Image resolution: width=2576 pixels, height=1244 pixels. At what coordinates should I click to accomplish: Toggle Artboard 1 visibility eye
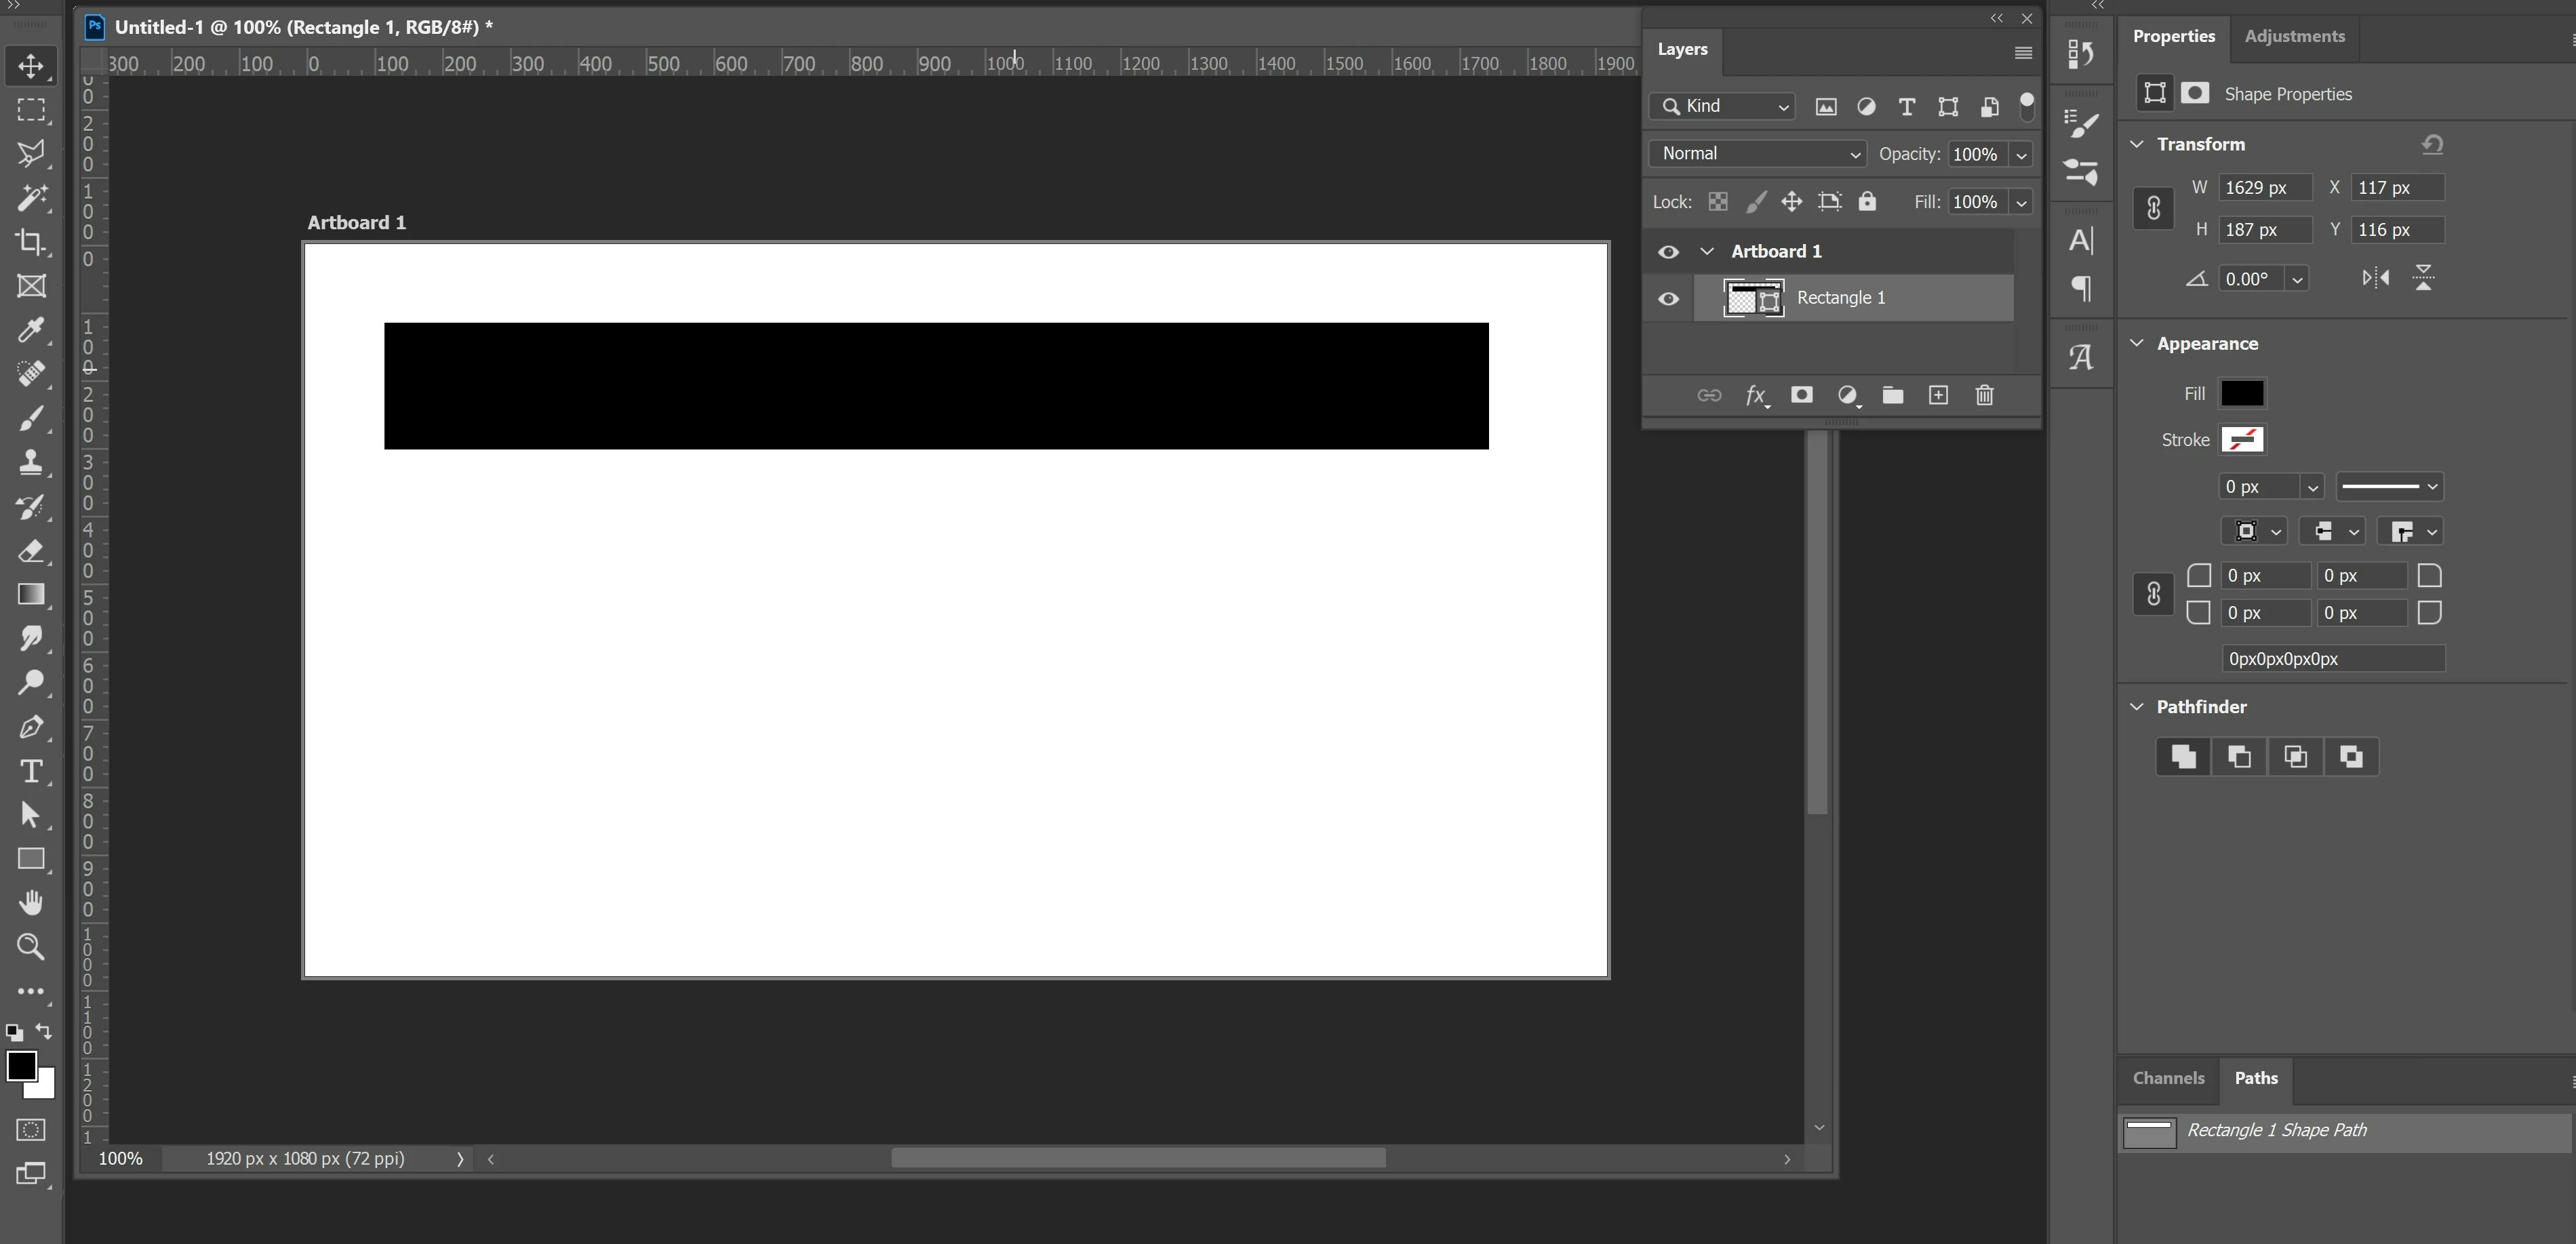(1668, 251)
